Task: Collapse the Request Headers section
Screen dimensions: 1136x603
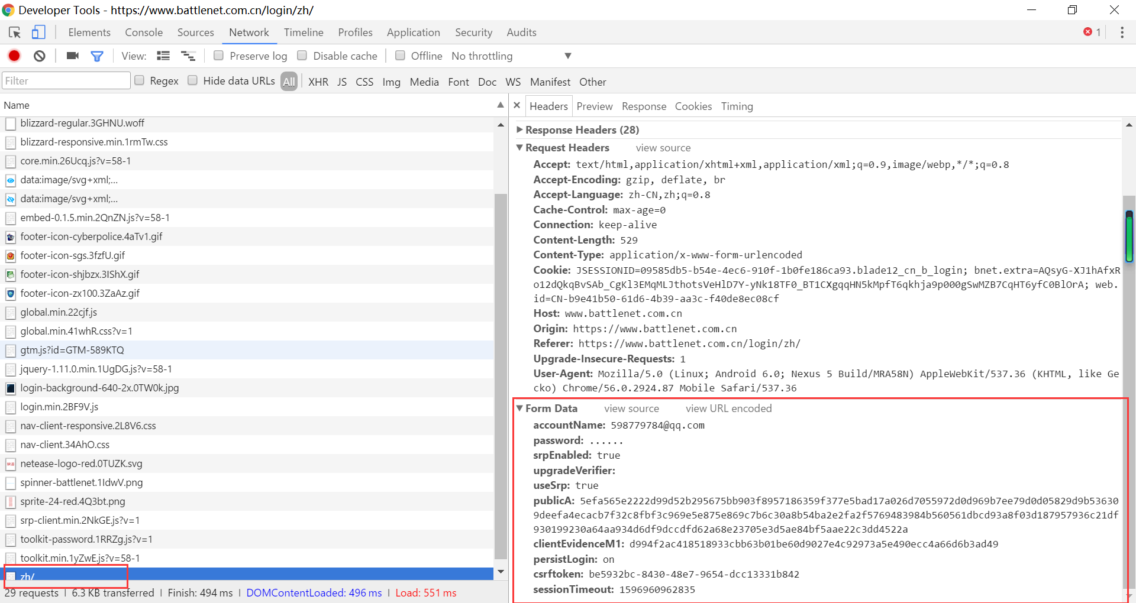Action: point(519,147)
